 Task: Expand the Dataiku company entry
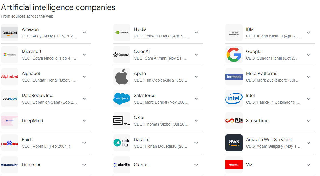[x=196, y=143]
